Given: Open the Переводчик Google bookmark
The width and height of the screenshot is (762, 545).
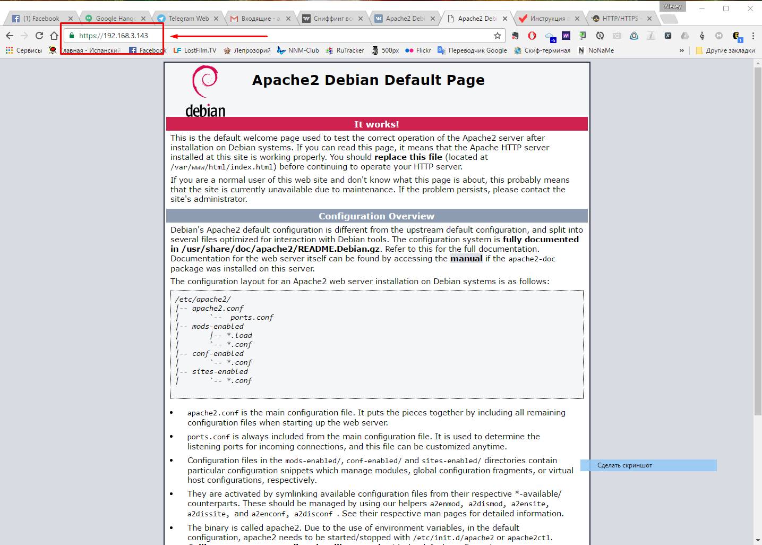Looking at the screenshot, I should click(472, 50).
